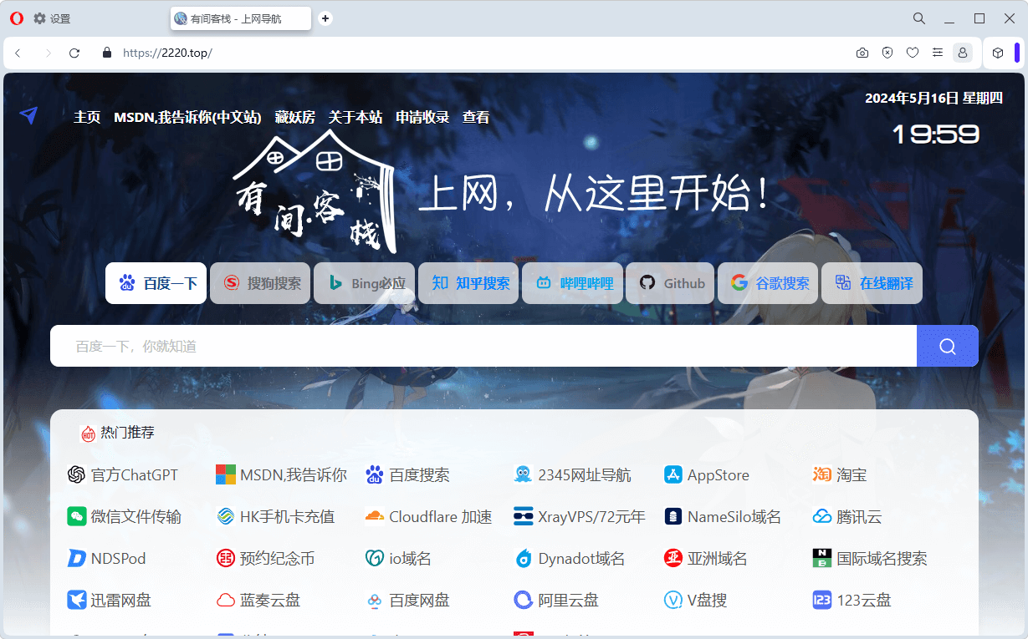Select the Github search engine tab
This screenshot has width=1028, height=639.
(x=670, y=283)
